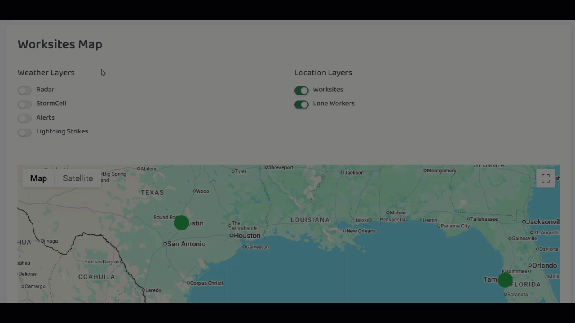Click the Lightning Strikes layer label

pyautogui.click(x=62, y=131)
